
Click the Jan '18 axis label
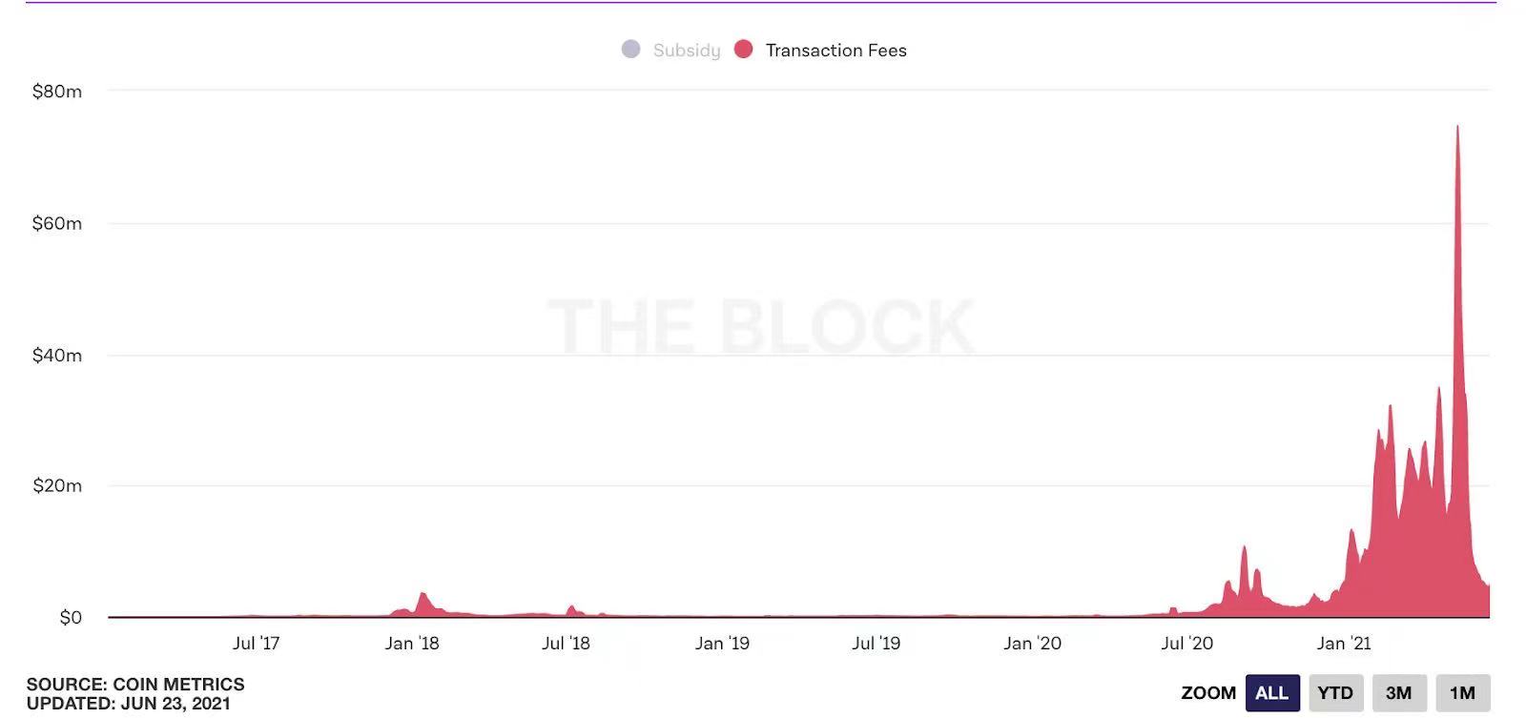click(x=412, y=644)
